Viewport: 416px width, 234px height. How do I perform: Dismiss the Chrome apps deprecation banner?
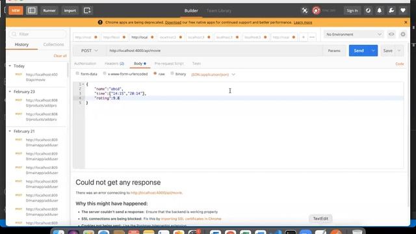coord(406,22)
